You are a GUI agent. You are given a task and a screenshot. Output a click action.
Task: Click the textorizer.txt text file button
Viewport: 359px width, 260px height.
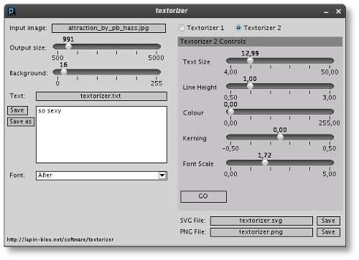101,96
